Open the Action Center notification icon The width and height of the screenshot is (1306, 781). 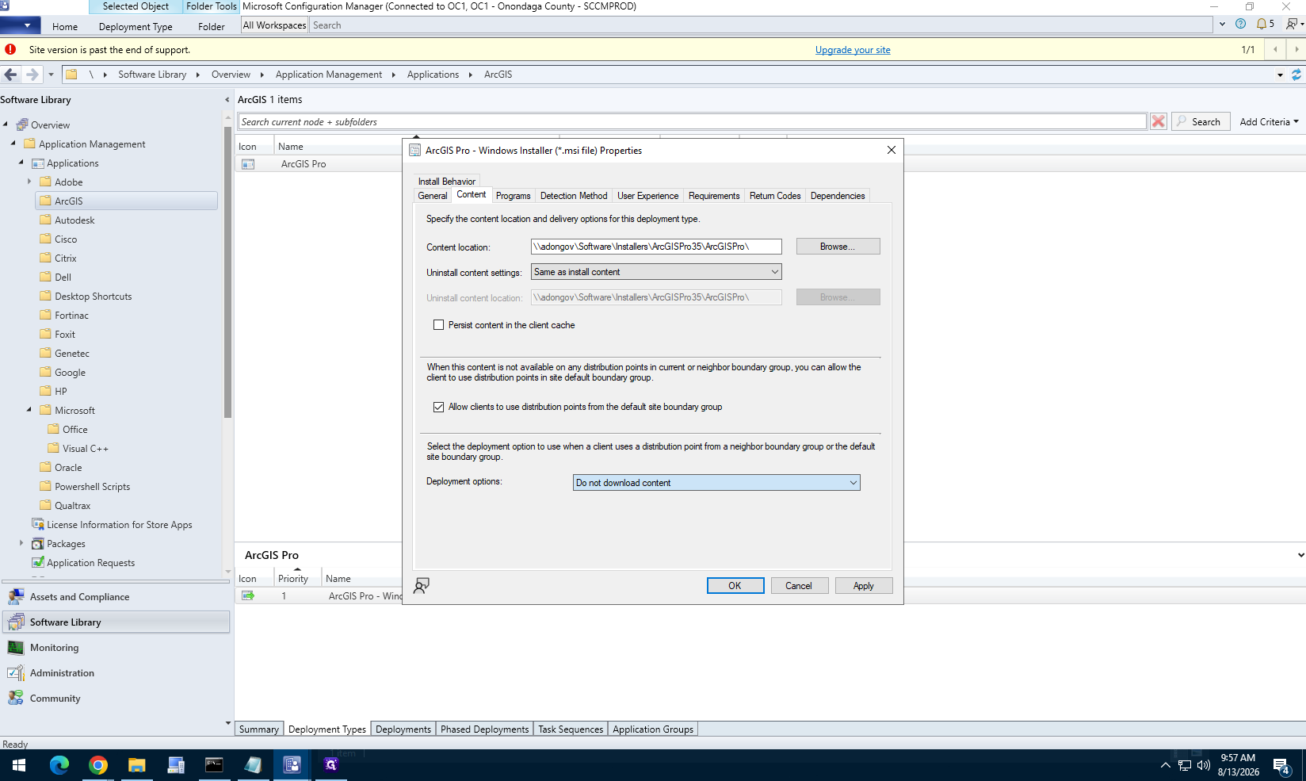point(1281,765)
